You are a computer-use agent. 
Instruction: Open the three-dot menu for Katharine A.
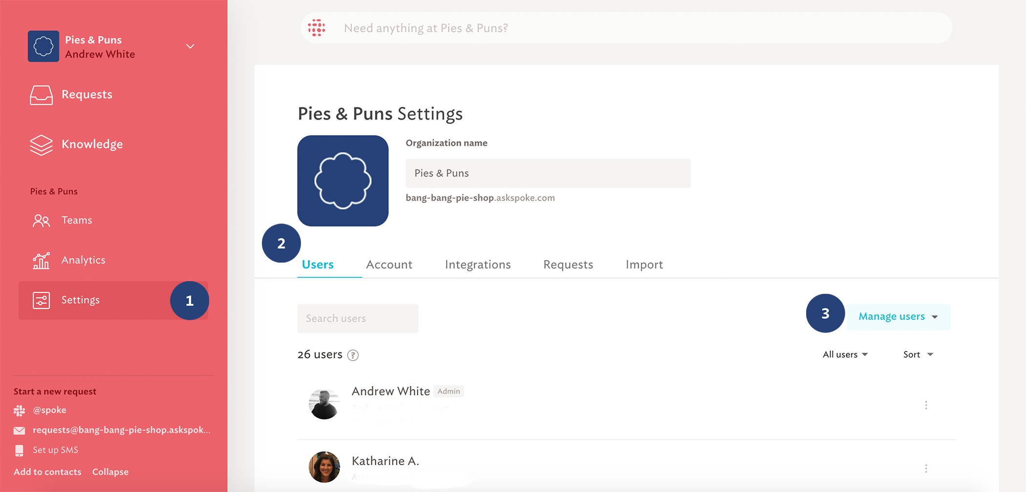(926, 469)
